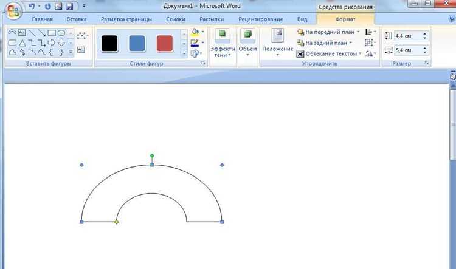Viewport: 456px width, 269px height.
Task: Select the elbow connector shape
Action: point(32,43)
